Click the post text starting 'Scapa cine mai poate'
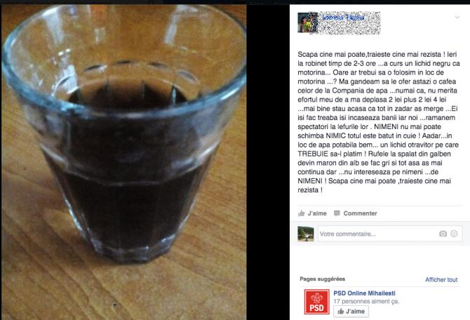Viewport: 470px width, 320px height. point(378,122)
